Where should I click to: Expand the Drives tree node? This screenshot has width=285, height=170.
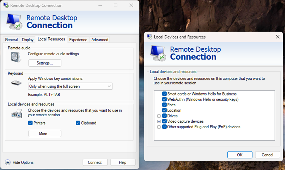(159, 116)
